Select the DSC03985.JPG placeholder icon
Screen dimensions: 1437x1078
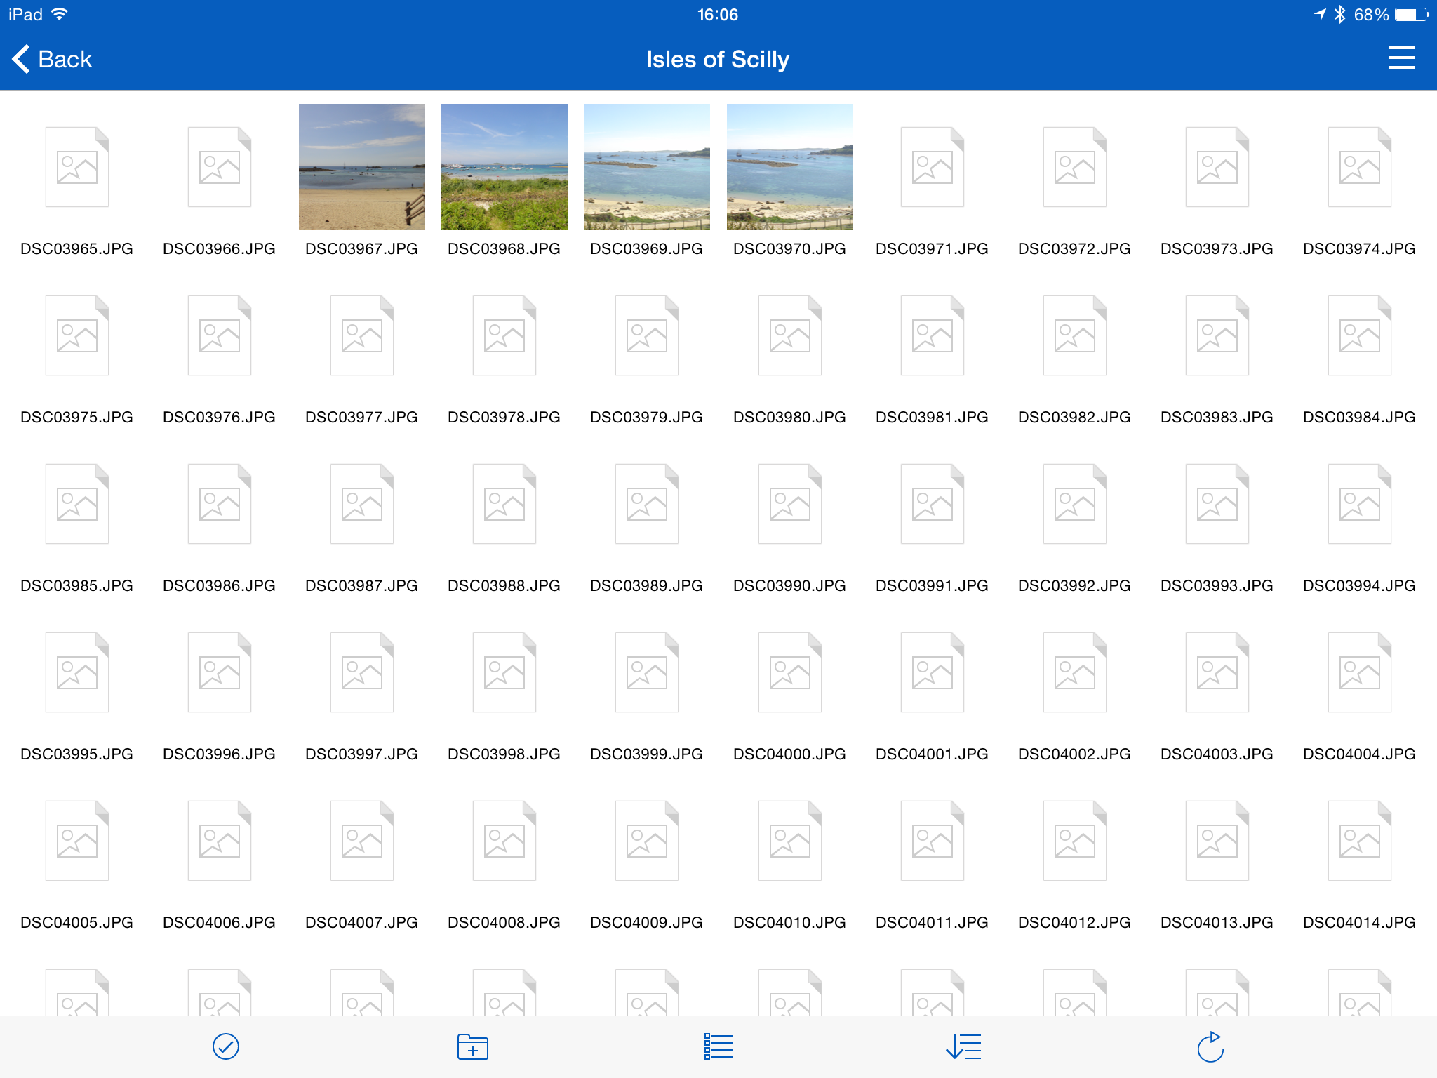[77, 504]
